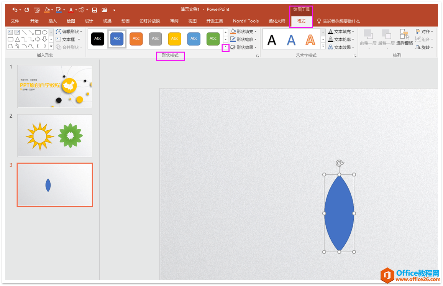Choose the rectangle shape
Screen dimensions: 443x286
coord(38,32)
